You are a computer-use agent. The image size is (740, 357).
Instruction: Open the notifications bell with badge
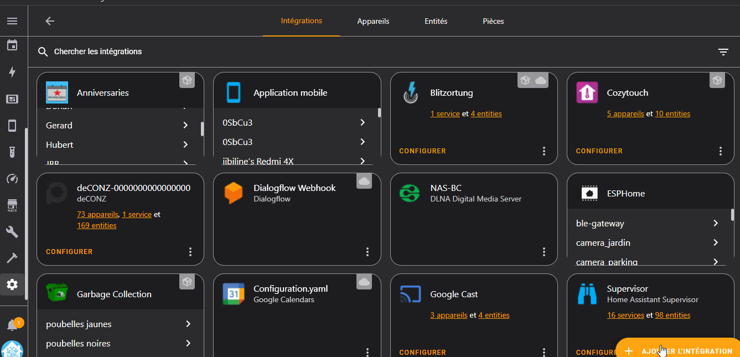[x=13, y=324]
